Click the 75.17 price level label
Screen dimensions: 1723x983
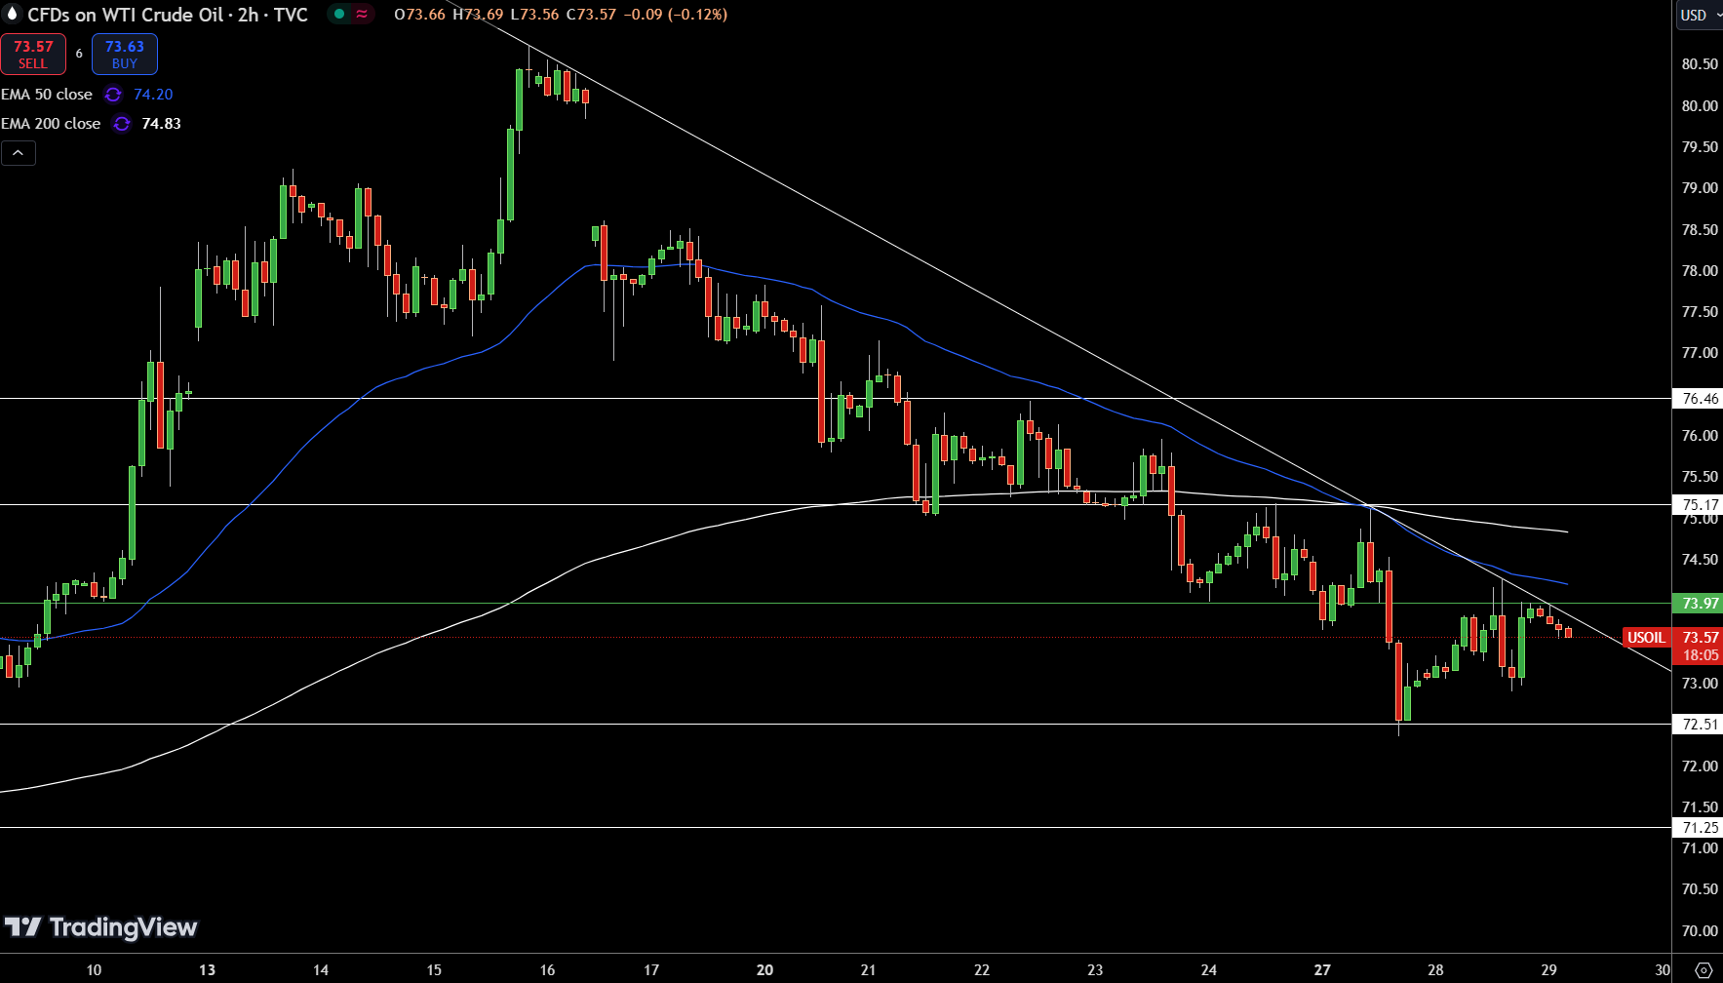click(1698, 504)
